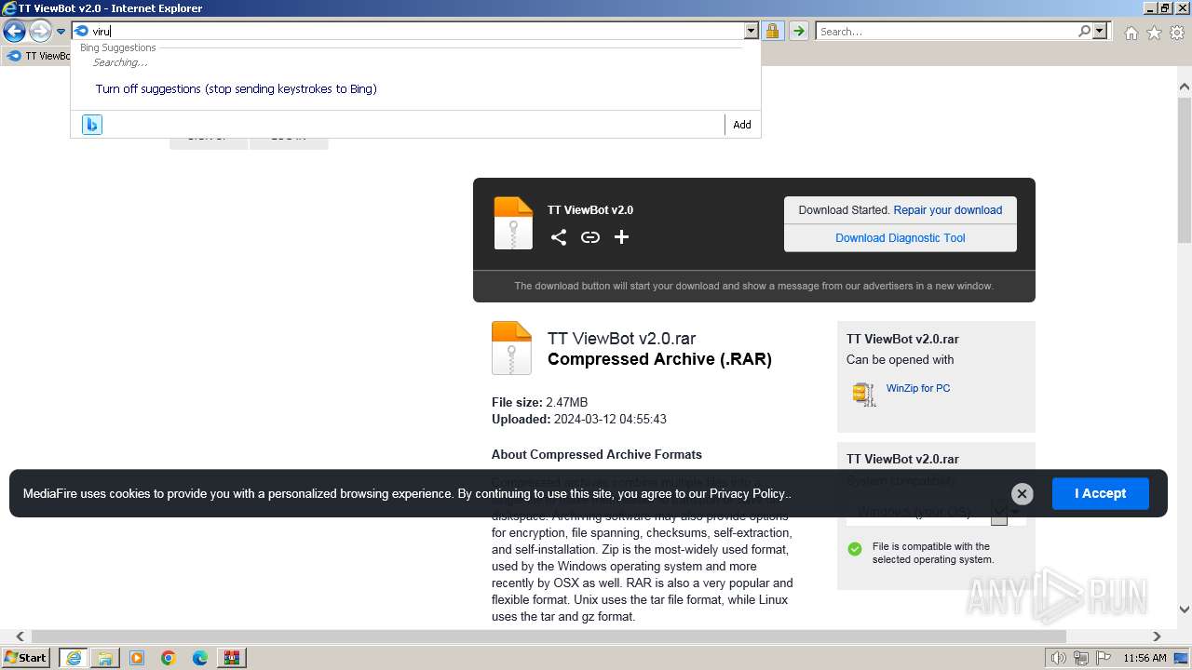Viewport: 1192px width, 670px height.
Task: Dismiss the cookie banner with the X
Action: tap(1022, 494)
